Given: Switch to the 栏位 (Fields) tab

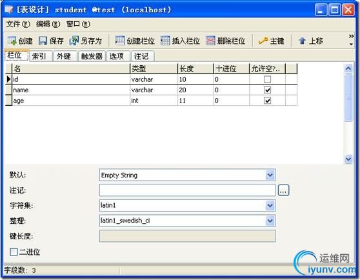Looking at the screenshot, I should [16, 55].
